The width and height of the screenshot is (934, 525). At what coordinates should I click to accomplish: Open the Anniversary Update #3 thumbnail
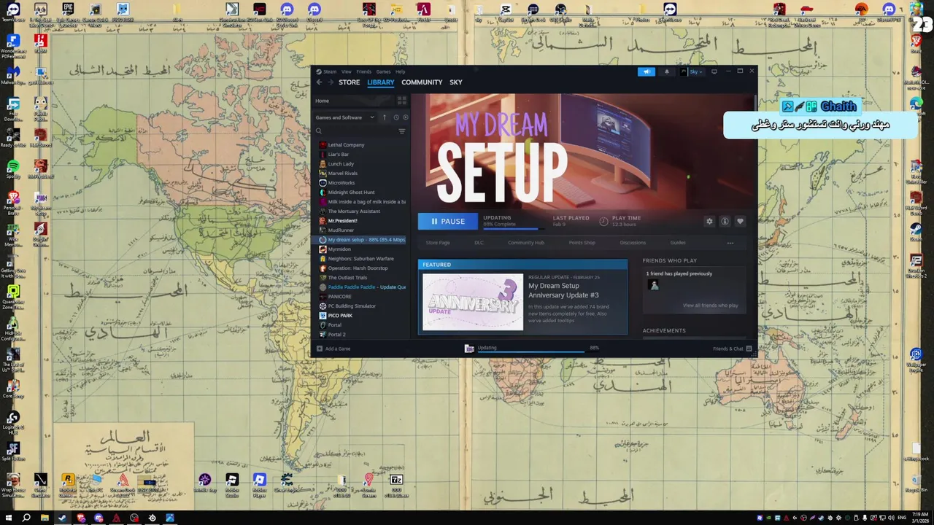[473, 302]
